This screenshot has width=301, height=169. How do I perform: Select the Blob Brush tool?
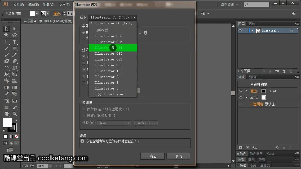click(x=7, y=61)
